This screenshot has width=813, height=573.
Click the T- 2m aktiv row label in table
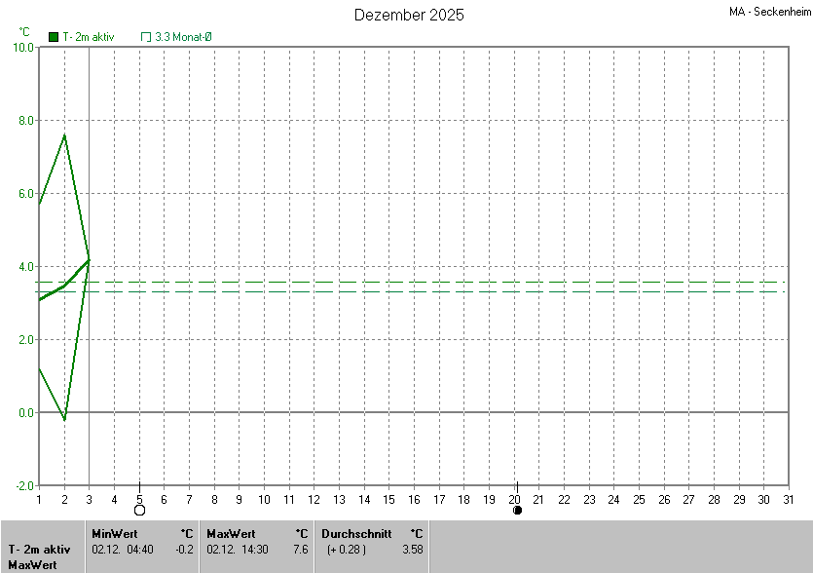37,550
